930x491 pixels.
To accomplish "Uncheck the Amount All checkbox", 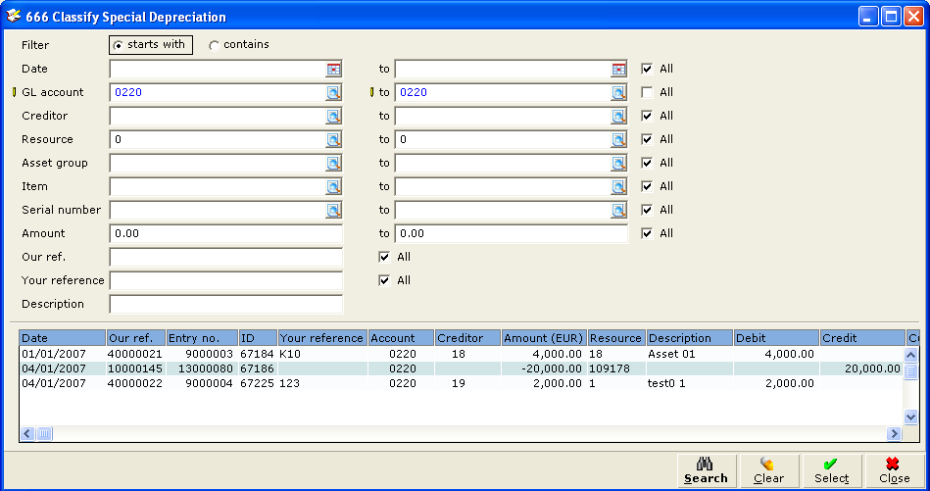I will (x=647, y=233).
